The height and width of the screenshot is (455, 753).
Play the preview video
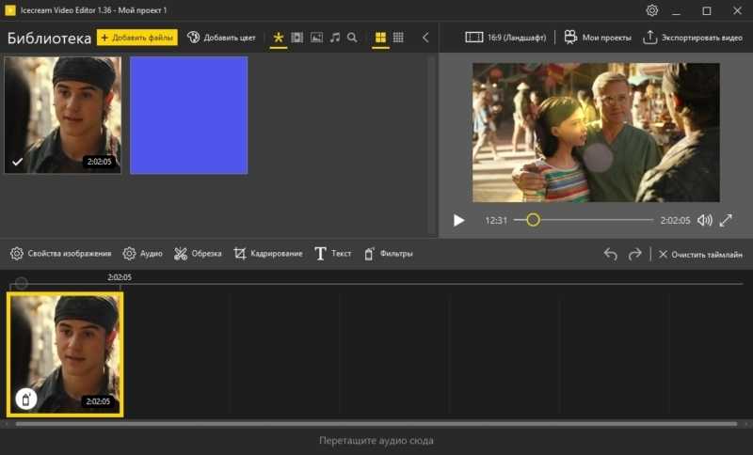pyautogui.click(x=458, y=220)
